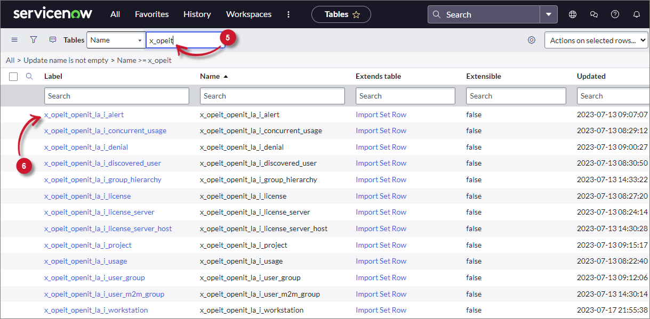Image resolution: width=650 pixels, height=319 pixels.
Task: Click the help question mark icon
Action: pyautogui.click(x=615, y=14)
